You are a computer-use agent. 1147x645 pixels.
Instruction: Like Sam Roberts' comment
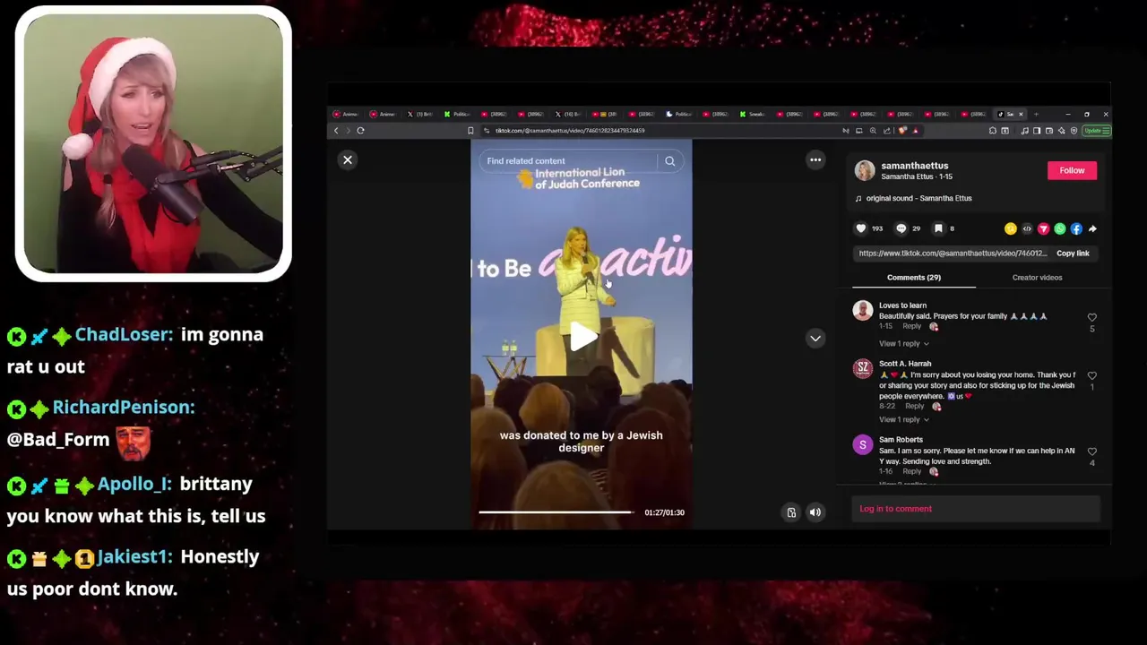[x=1091, y=452]
